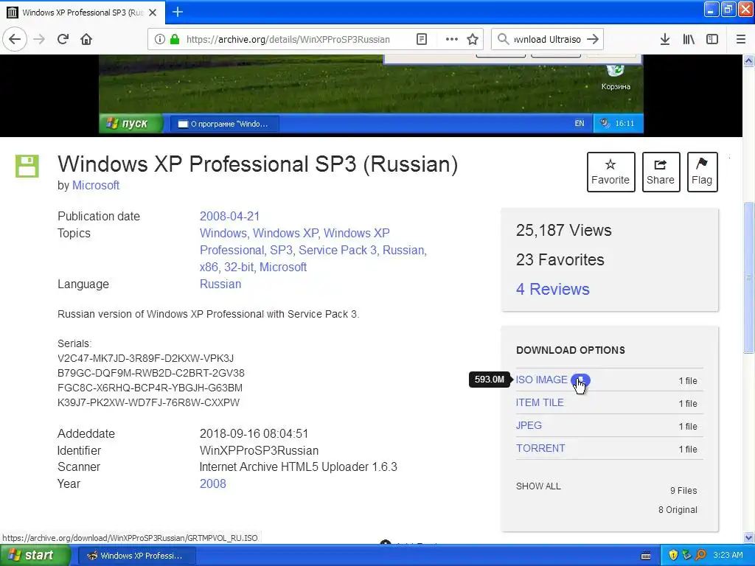Download the TORRENT file
This screenshot has width=755, height=566.
pyautogui.click(x=540, y=448)
